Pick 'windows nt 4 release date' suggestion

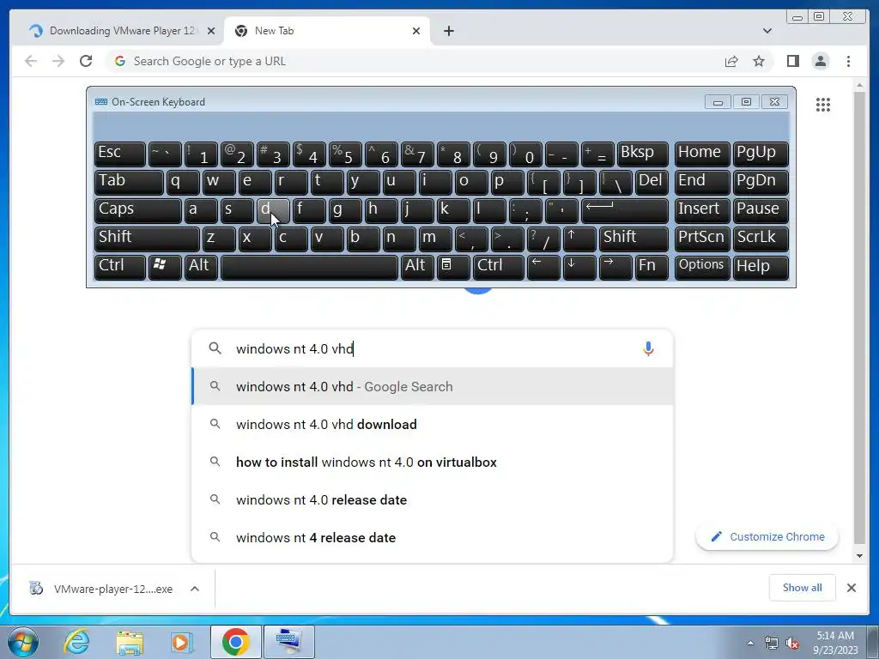tap(432, 537)
